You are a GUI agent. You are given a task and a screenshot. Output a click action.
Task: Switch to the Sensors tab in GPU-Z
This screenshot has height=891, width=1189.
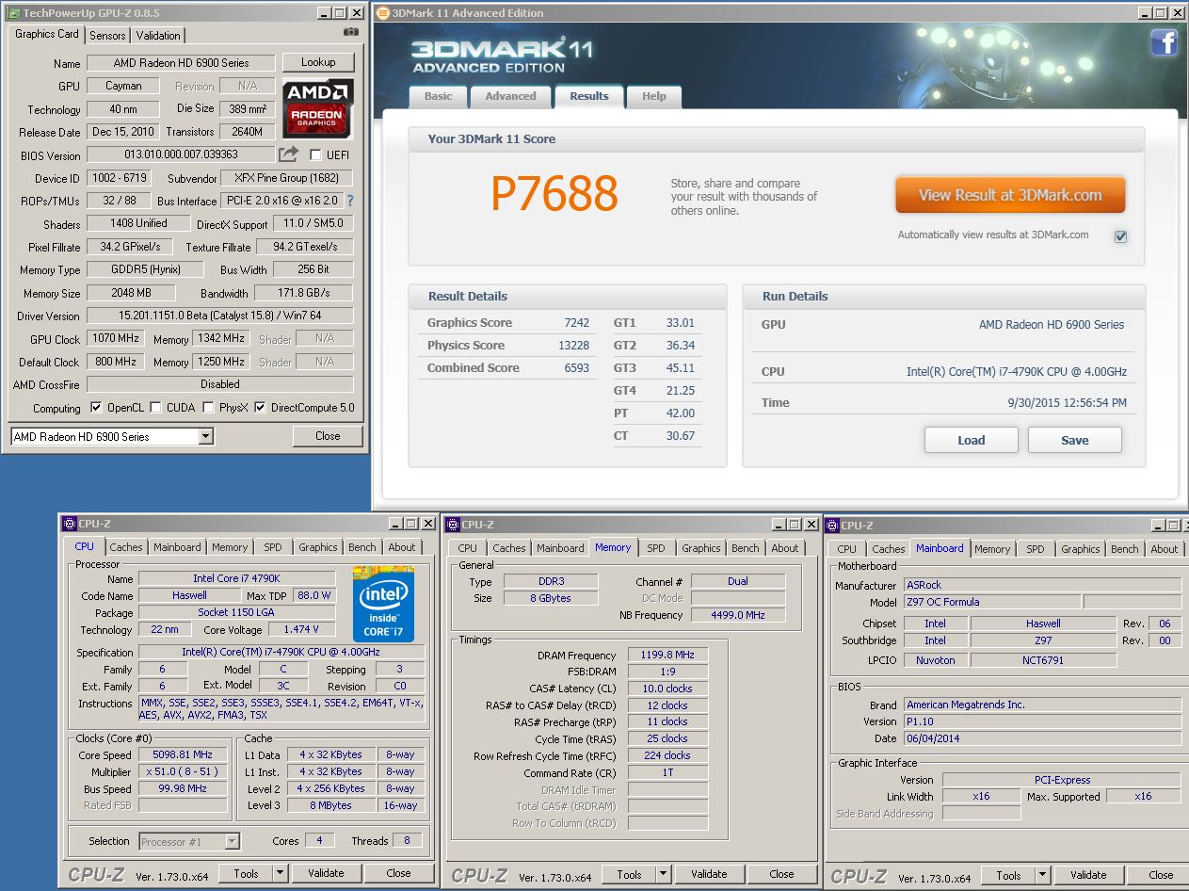(107, 35)
